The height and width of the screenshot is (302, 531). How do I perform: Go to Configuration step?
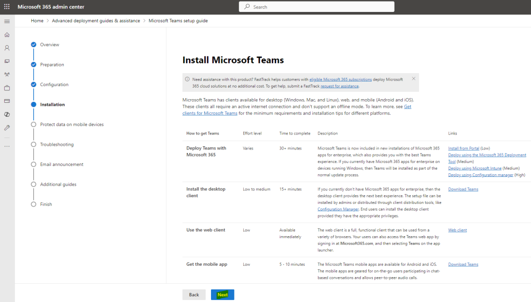(x=54, y=85)
